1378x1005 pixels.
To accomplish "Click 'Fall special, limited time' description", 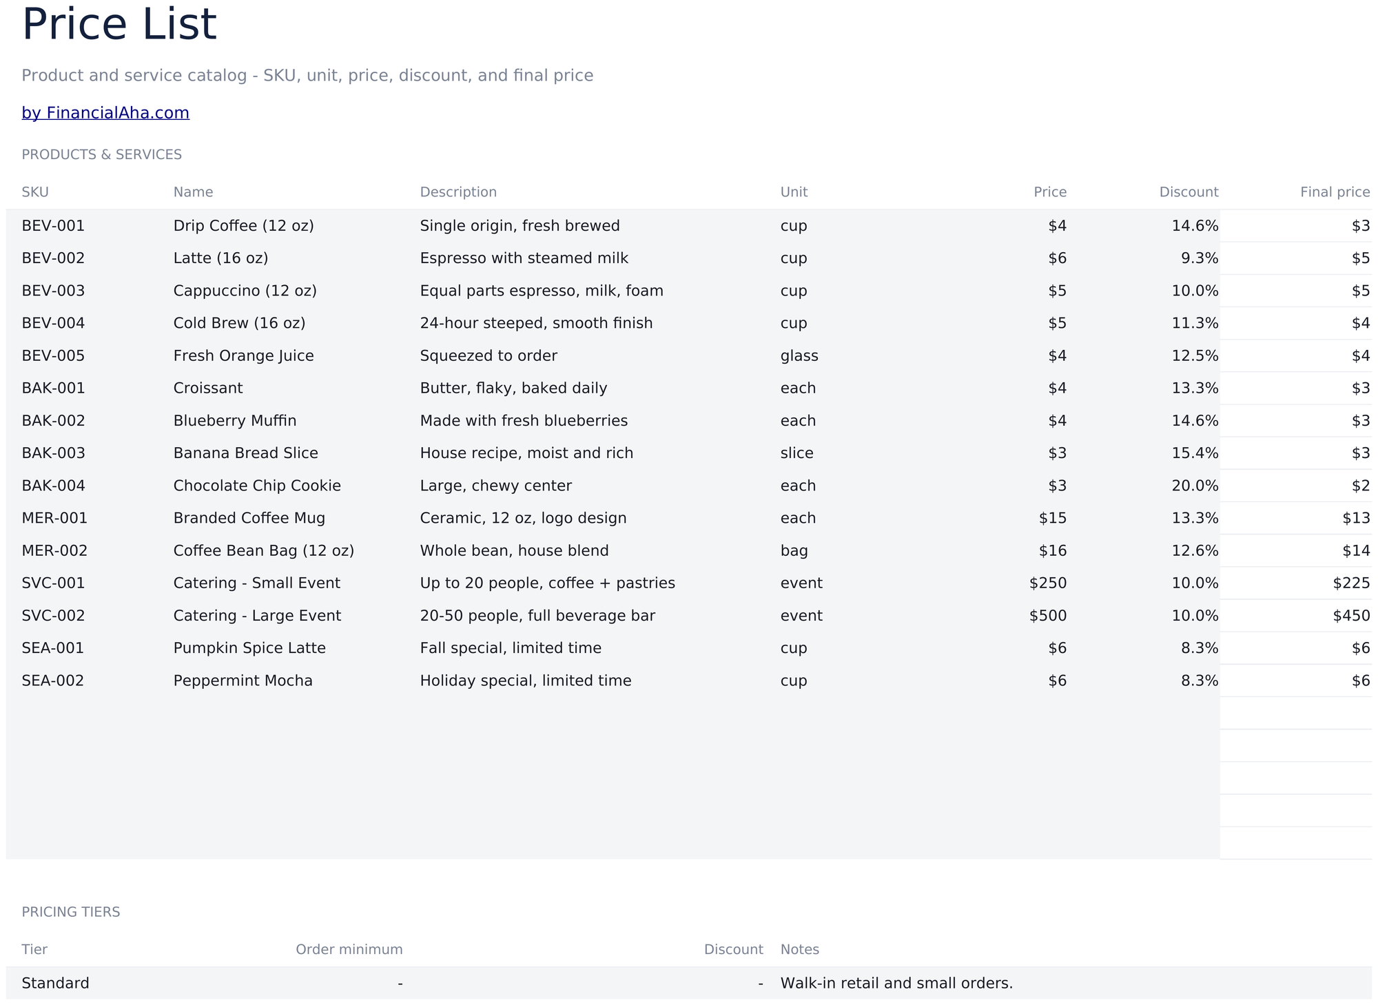I will coord(511,648).
